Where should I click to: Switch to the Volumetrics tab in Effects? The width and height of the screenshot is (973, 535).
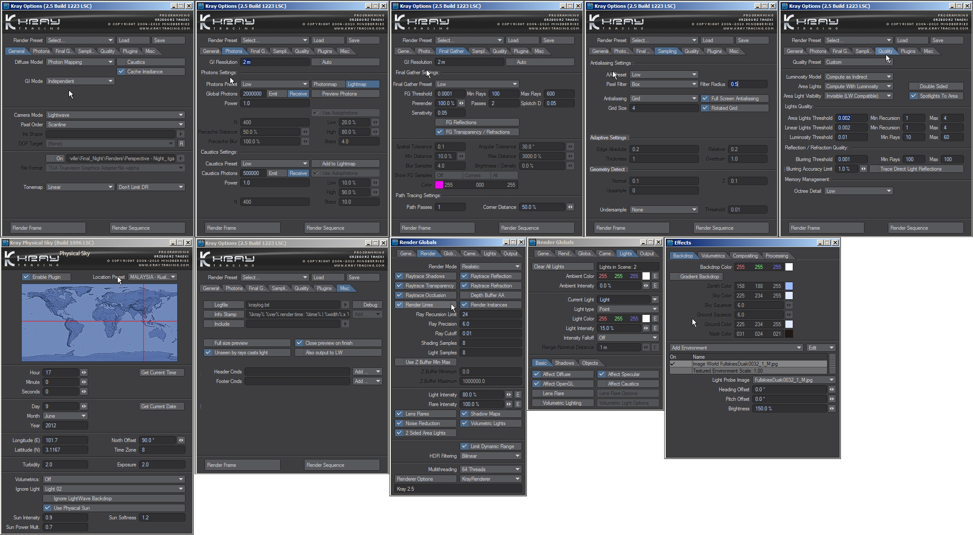click(712, 256)
